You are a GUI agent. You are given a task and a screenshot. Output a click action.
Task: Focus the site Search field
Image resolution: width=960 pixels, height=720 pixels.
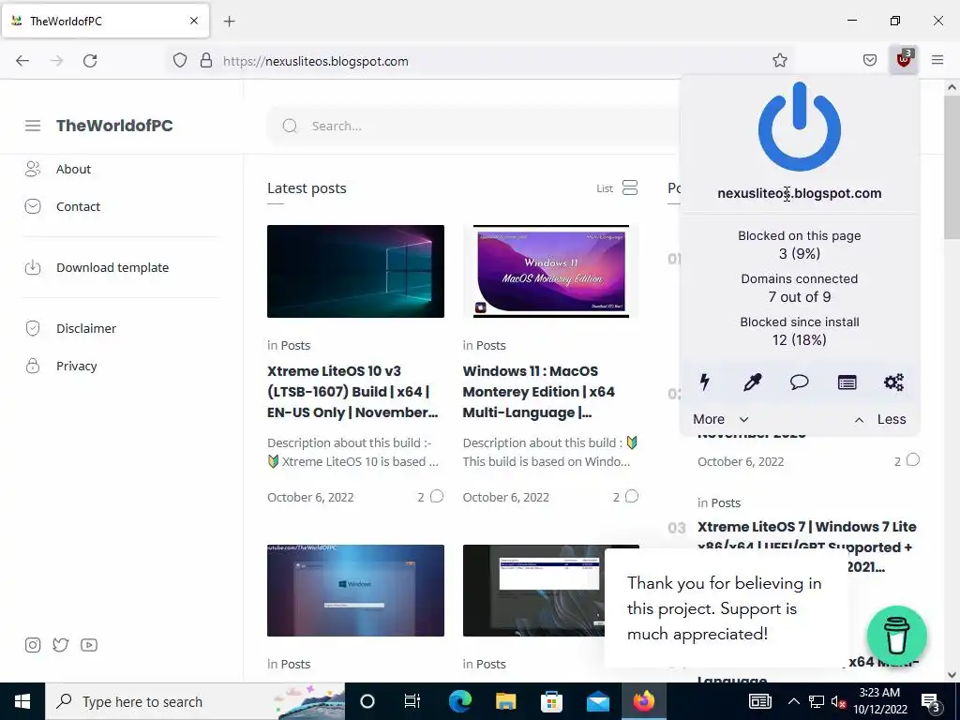pyautogui.click(x=472, y=127)
